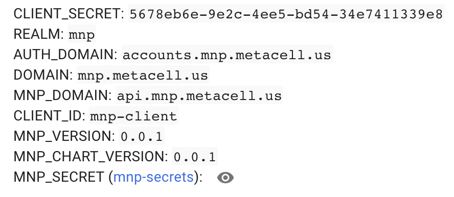Click the MNP_DOMAIN label text
Image resolution: width=454 pixels, height=197 pixels.
[63, 95]
